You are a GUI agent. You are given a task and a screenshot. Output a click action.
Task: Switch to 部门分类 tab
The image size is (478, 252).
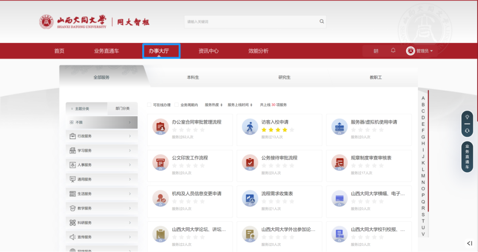point(122,108)
